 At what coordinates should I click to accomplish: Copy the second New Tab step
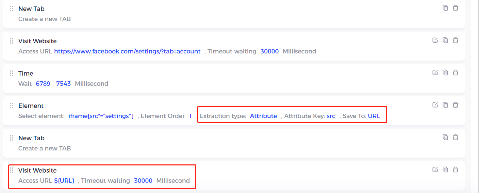click(445, 137)
